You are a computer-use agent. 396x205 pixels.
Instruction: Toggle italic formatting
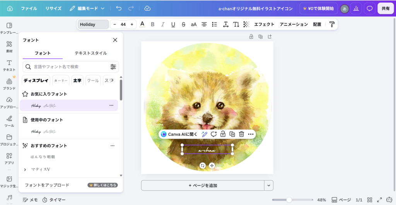pyautogui.click(x=163, y=24)
